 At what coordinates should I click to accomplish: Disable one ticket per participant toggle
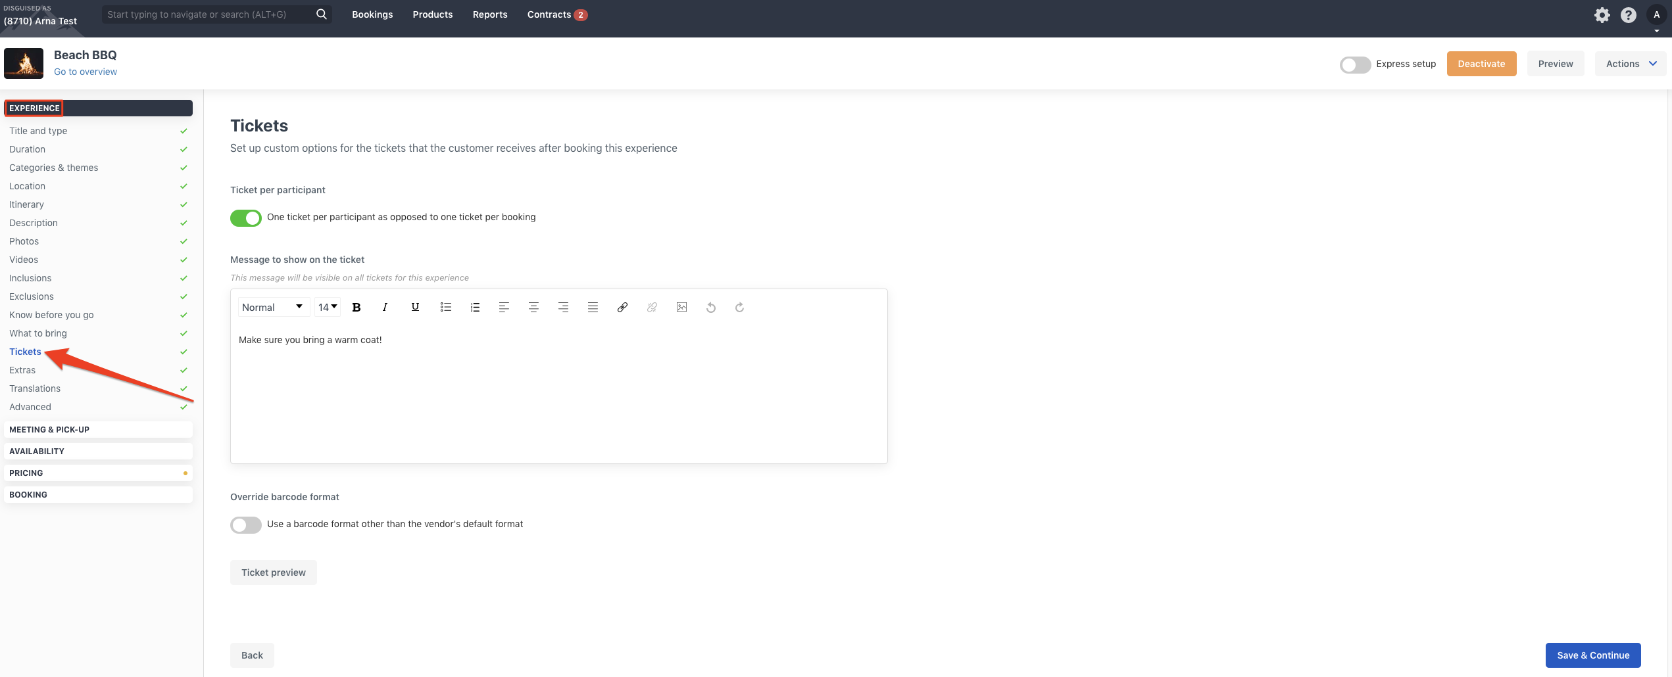246,218
